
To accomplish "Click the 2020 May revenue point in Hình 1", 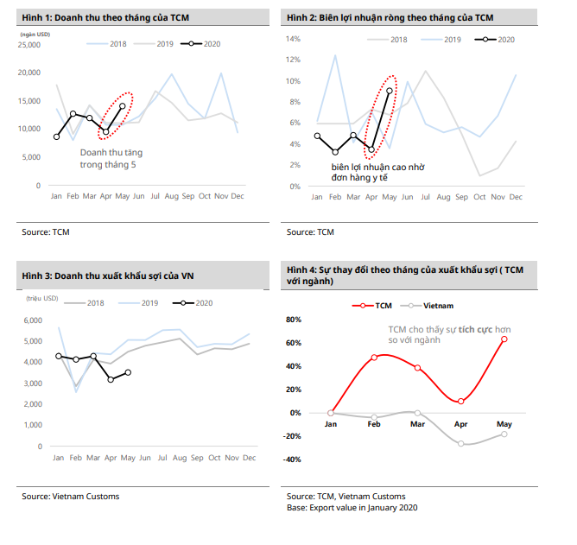I will coord(122,105).
